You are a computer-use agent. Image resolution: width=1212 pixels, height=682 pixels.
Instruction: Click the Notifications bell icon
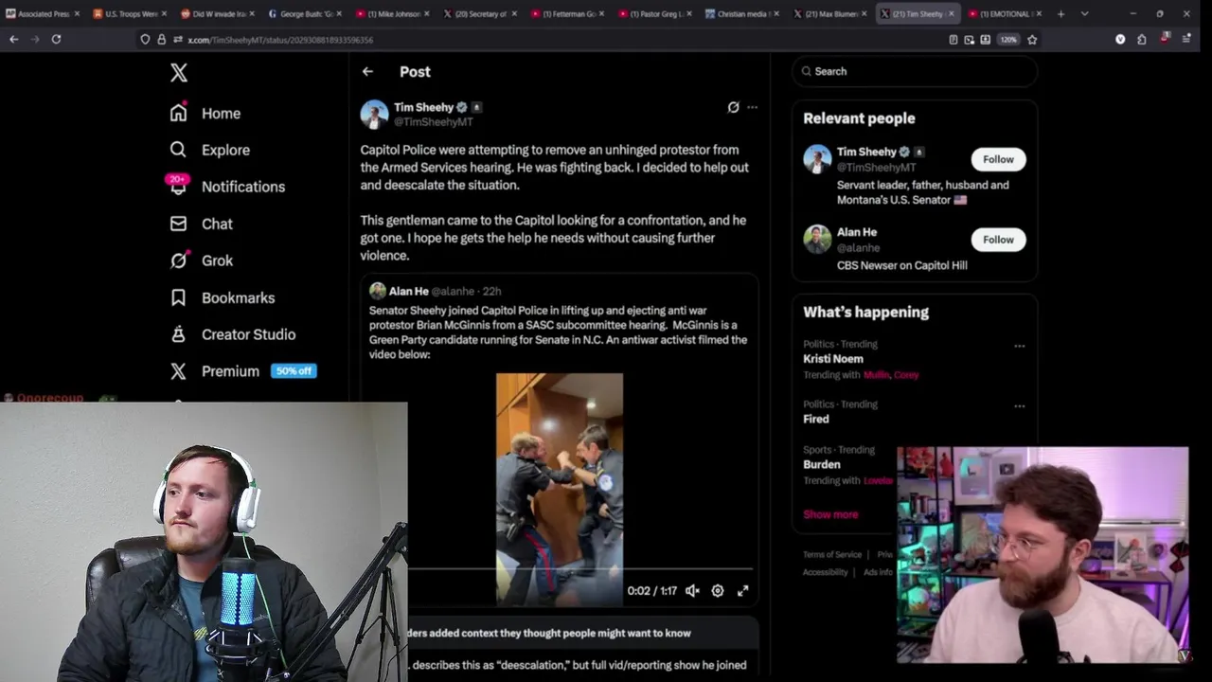pyautogui.click(x=178, y=187)
